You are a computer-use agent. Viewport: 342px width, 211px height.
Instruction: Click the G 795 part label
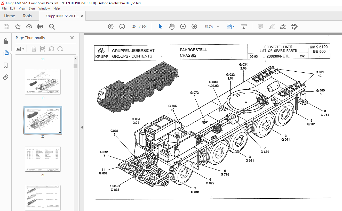click(x=172, y=106)
